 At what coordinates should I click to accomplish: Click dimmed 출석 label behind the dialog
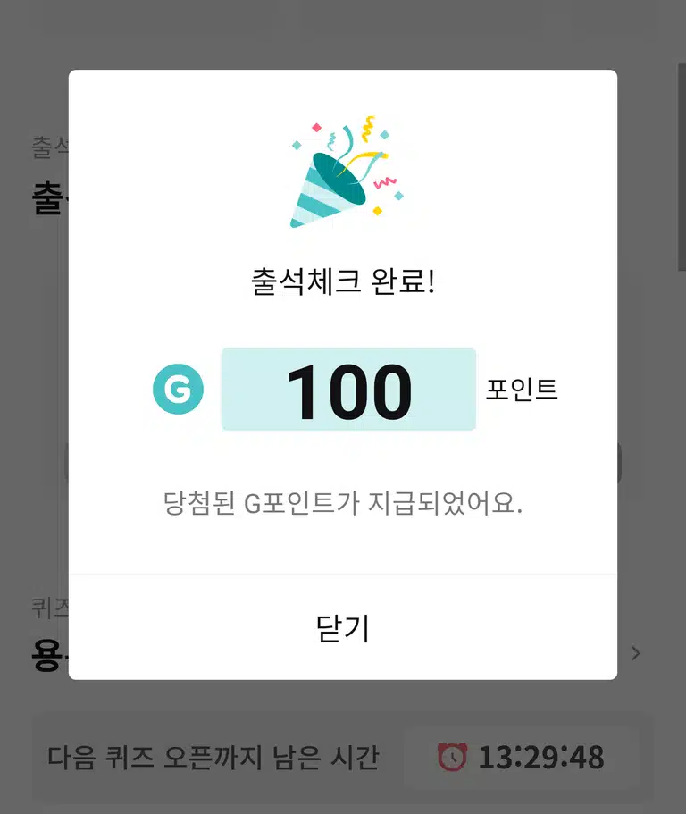[x=50, y=147]
